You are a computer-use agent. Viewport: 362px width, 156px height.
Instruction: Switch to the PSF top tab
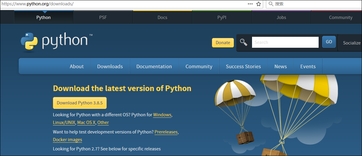pos(103,17)
